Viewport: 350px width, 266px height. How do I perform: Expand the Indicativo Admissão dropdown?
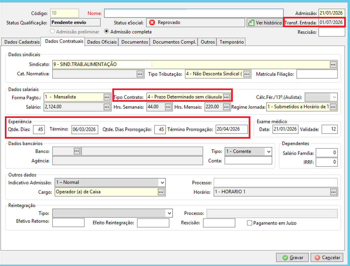[x=162, y=183]
